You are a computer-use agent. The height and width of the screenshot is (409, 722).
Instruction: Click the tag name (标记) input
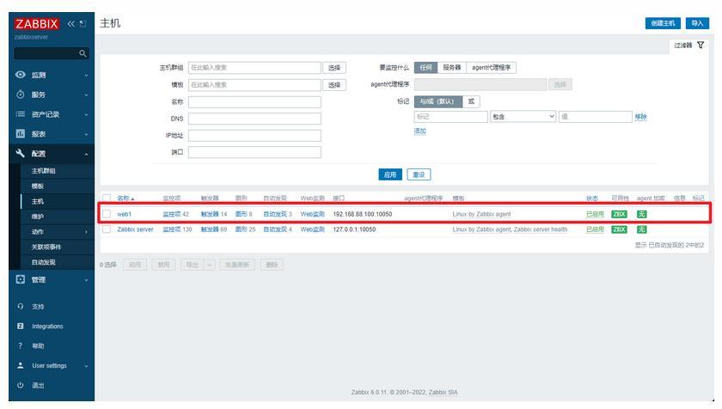(x=450, y=117)
